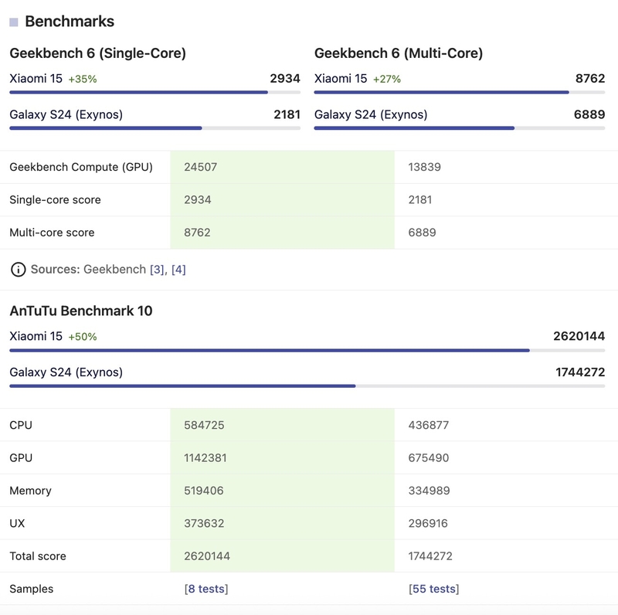618x615 pixels.
Task: Open the 55 tests samples link
Action: (x=433, y=589)
